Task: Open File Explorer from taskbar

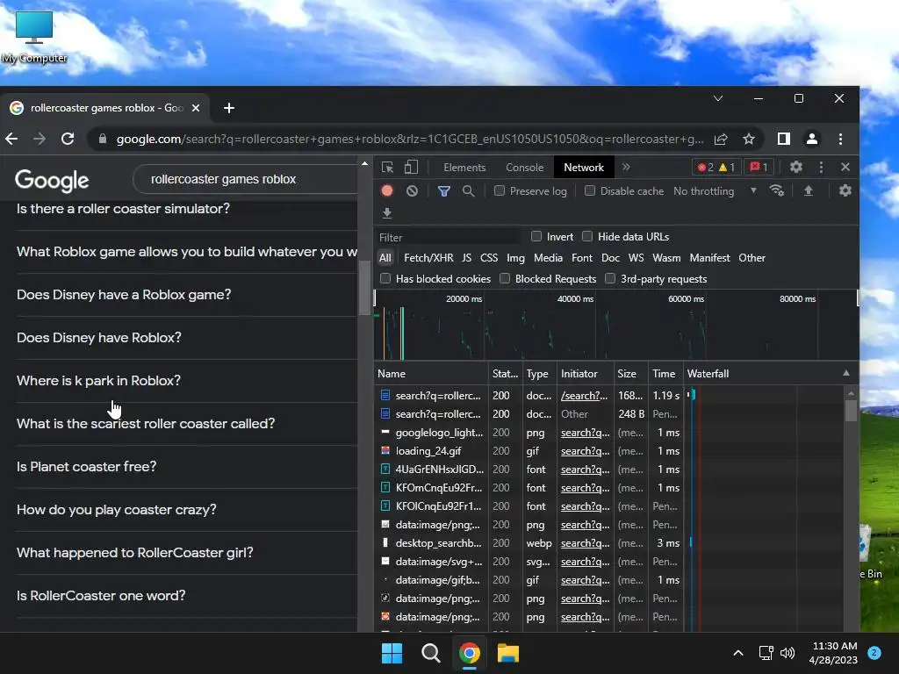Action: coord(508,653)
